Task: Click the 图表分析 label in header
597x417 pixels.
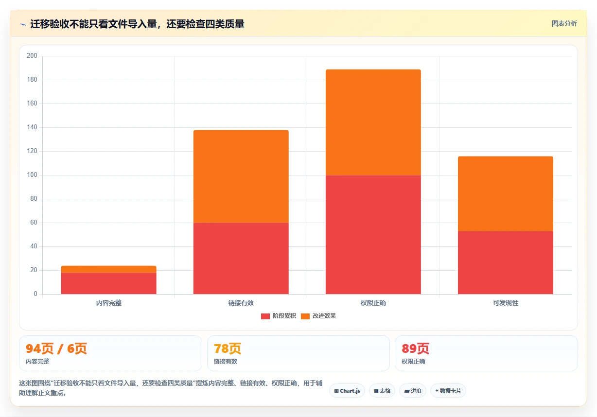Action: coord(564,23)
